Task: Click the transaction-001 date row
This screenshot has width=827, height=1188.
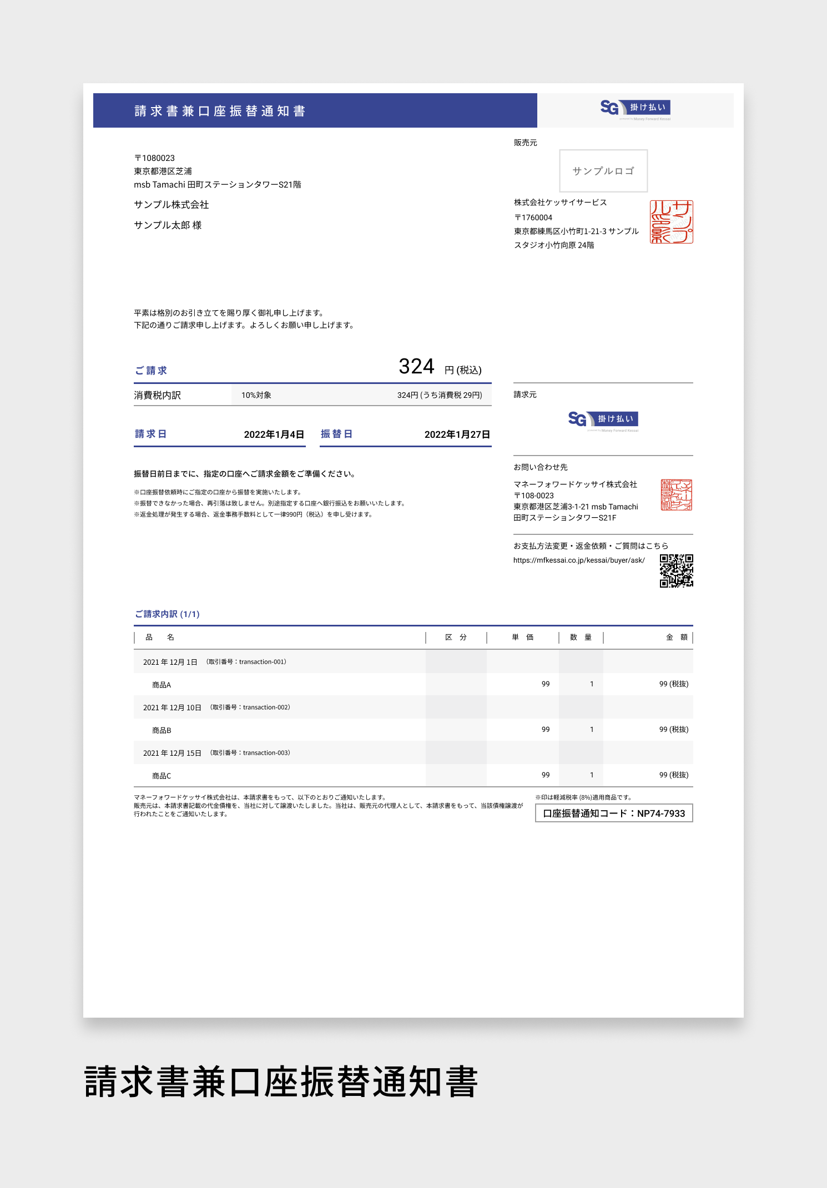Action: (x=413, y=661)
